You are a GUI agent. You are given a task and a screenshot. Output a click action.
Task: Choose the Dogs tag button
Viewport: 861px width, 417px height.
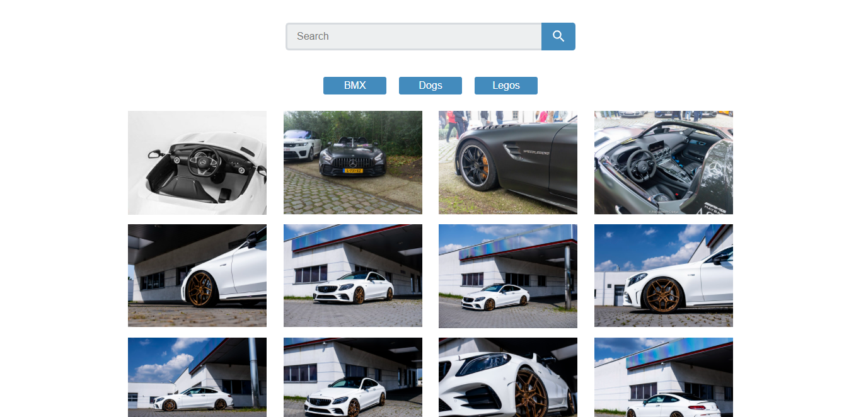[x=430, y=86]
